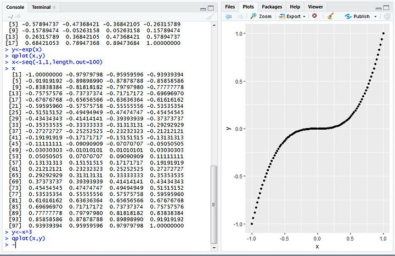Open the Files tab
The image size is (395, 256).
(230, 7)
